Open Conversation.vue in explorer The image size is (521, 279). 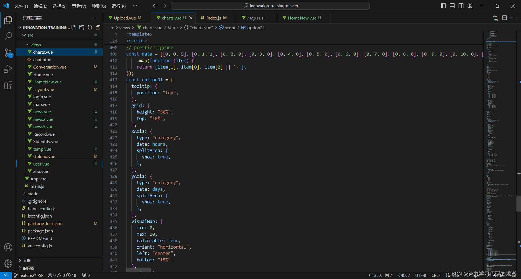[59, 67]
